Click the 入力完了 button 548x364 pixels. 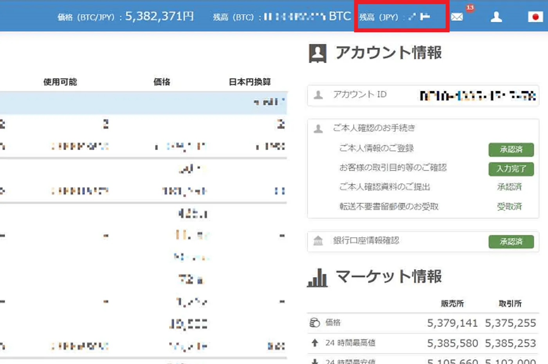coord(511,169)
